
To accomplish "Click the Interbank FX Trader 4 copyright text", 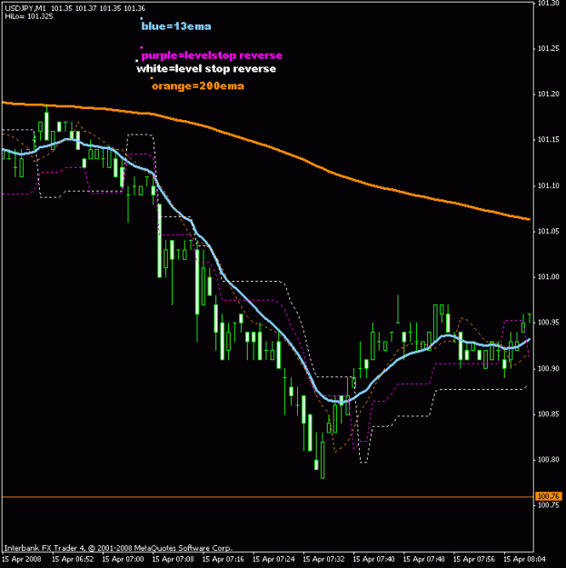I will 118,548.
